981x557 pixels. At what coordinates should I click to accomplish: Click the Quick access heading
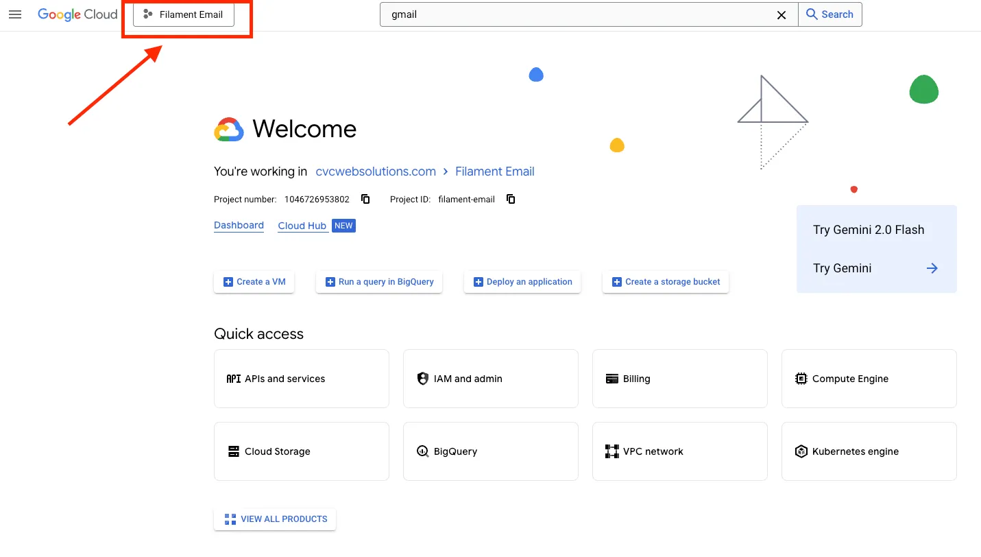[x=258, y=334]
